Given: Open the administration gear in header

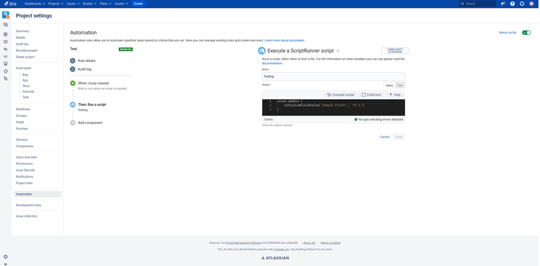Looking at the screenshot, I should click(x=522, y=4).
